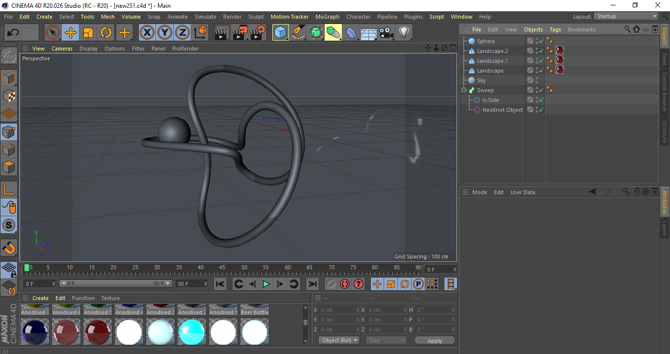Record active objects keyframe
The image size is (670, 354).
pos(331,284)
